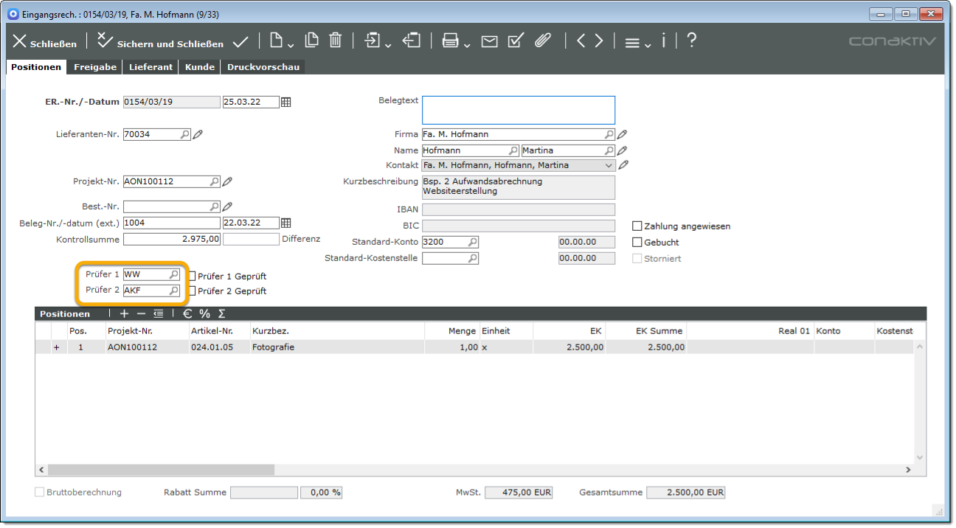Click the help question mark icon
The height and width of the screenshot is (528, 956).
pos(691,41)
